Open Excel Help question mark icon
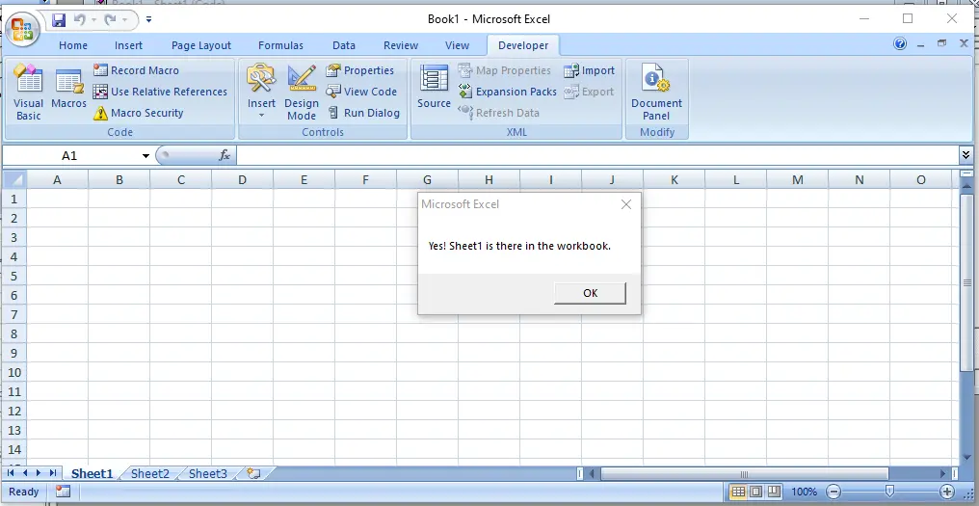This screenshot has width=979, height=506. [x=900, y=43]
